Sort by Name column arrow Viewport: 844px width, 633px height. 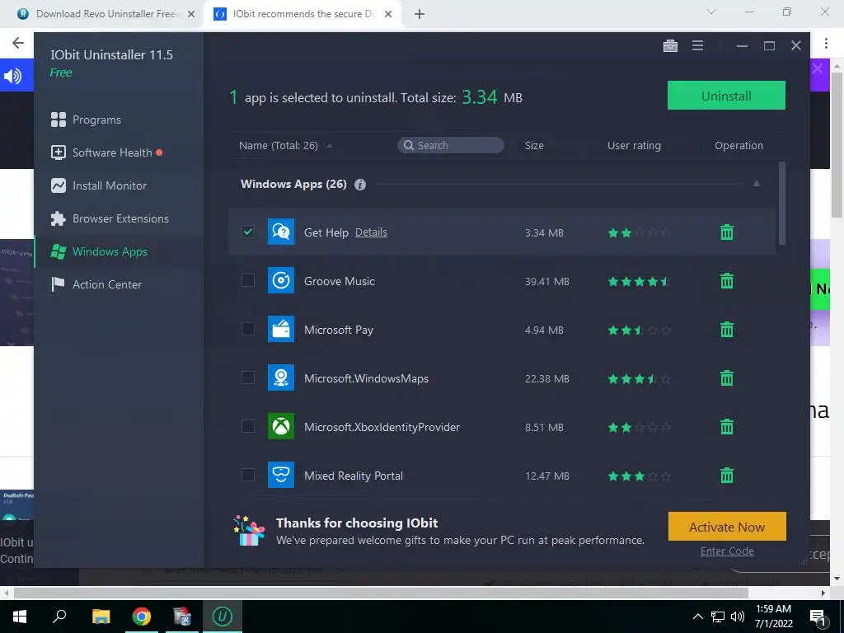tap(330, 145)
